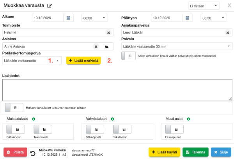This screenshot has width=234, height=160.
Task: Remove Leevi Lääkäri from Asiakaspalvelija
Action: point(227,33)
